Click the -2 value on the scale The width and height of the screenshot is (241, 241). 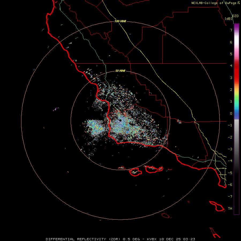point(230,137)
